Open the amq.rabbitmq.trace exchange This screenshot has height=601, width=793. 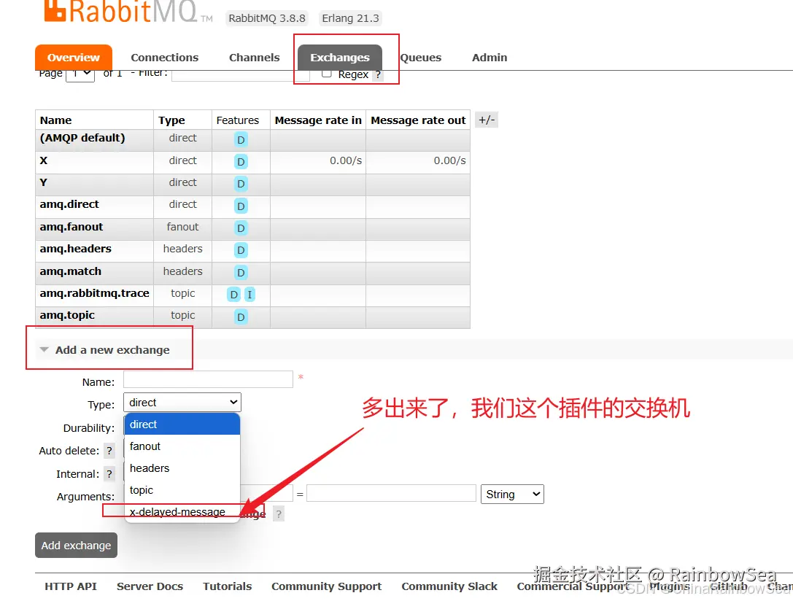tap(95, 293)
